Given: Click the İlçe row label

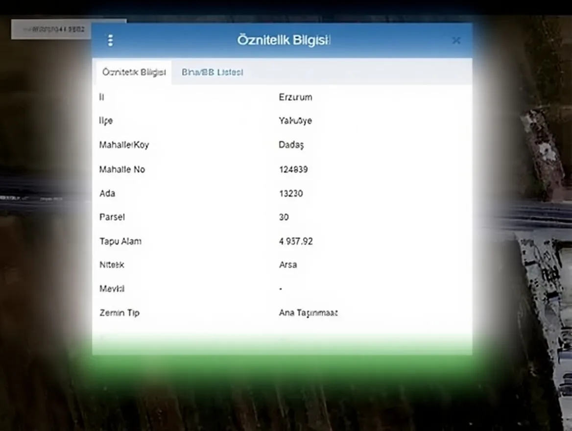Looking at the screenshot, I should point(106,121).
